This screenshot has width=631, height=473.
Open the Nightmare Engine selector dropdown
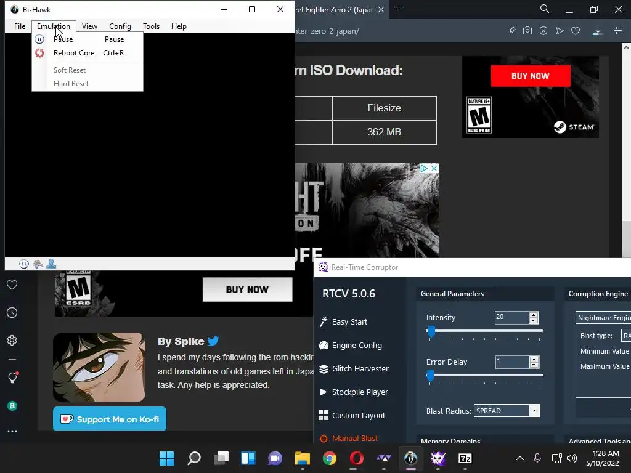tap(603, 318)
